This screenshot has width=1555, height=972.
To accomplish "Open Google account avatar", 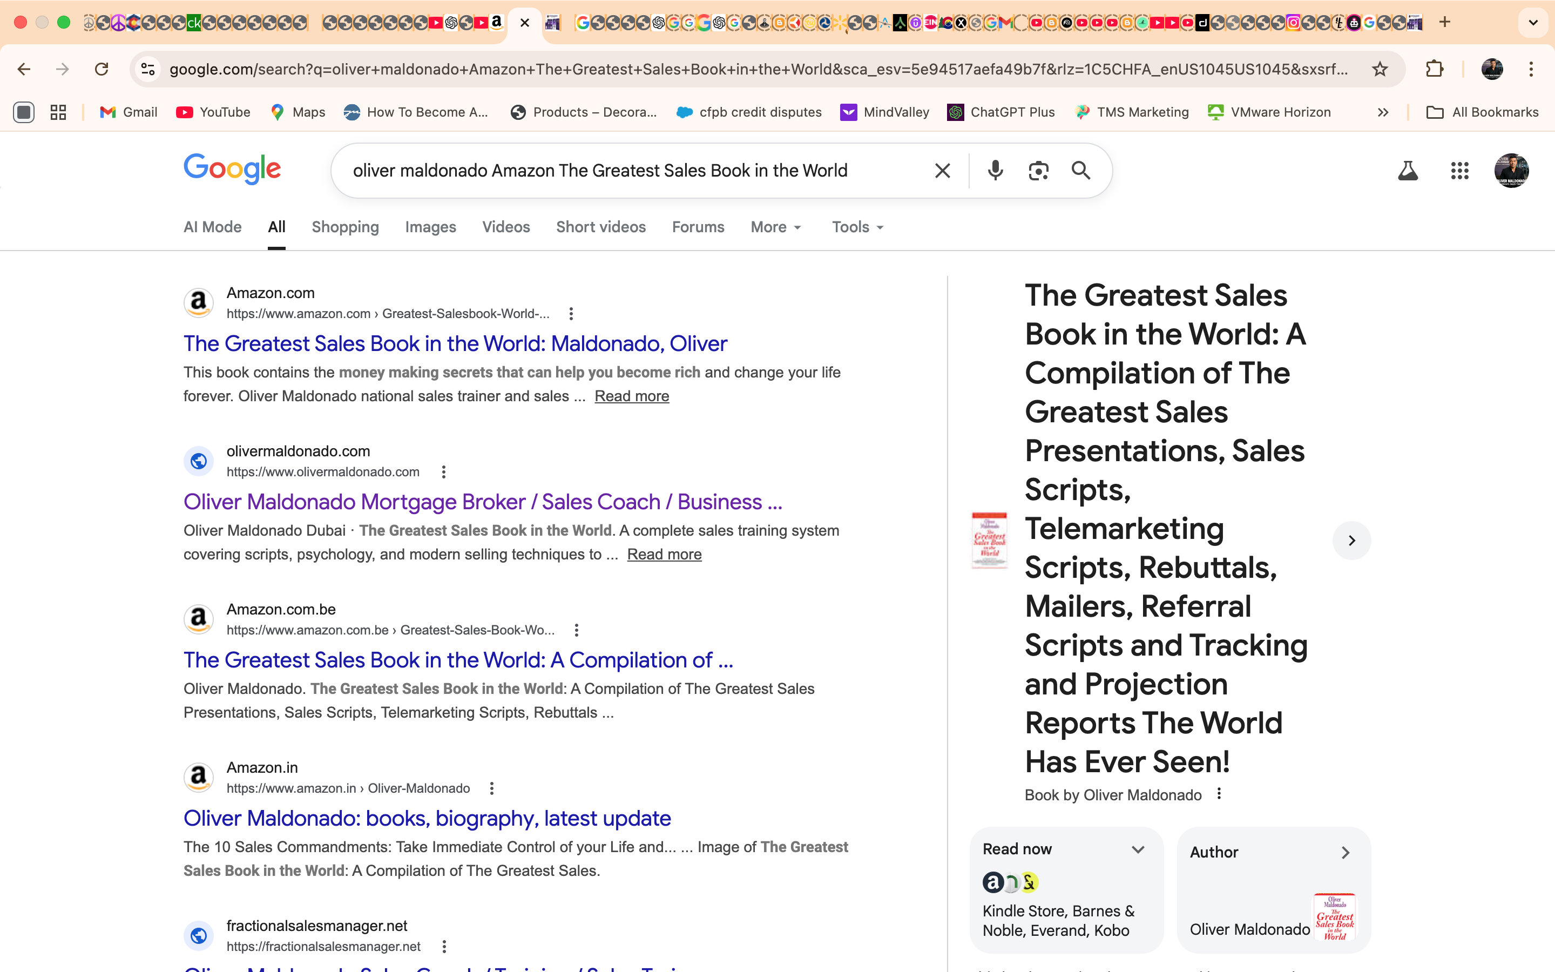I will pyautogui.click(x=1511, y=170).
